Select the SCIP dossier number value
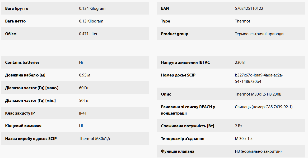The image size is (308, 158). click(x=259, y=78)
